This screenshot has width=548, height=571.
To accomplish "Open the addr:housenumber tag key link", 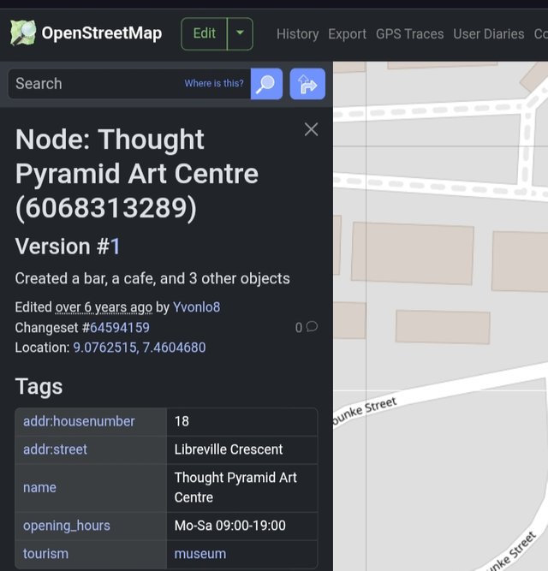I will (x=79, y=421).
